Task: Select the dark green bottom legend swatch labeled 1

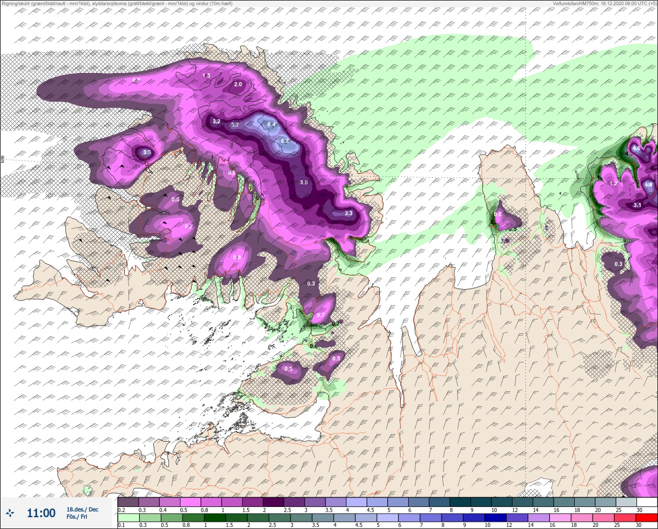Action: 214,517
